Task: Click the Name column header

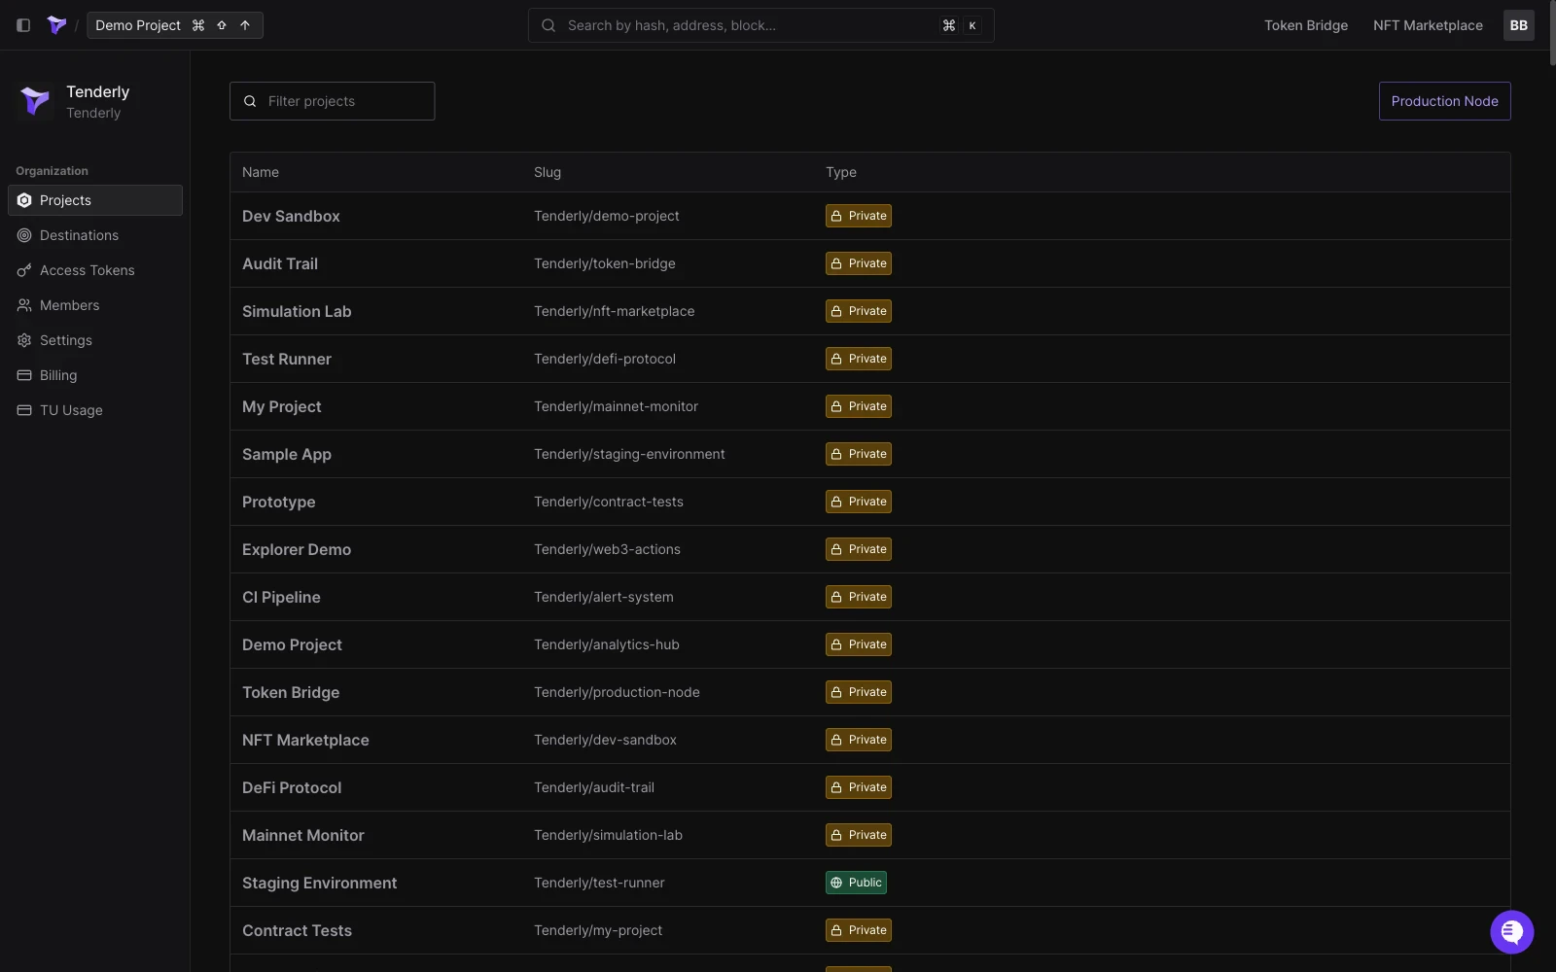Action: click(261, 172)
